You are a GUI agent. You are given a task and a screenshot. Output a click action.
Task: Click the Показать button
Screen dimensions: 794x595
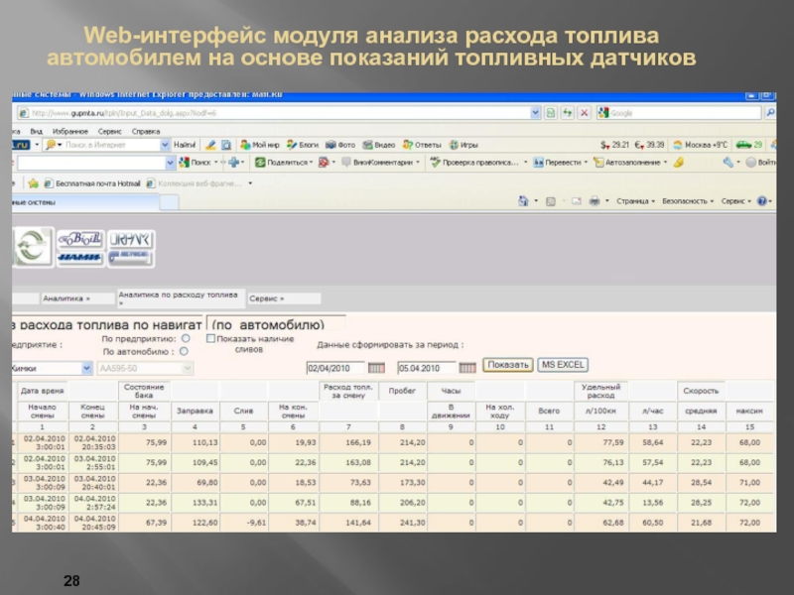coord(508,365)
